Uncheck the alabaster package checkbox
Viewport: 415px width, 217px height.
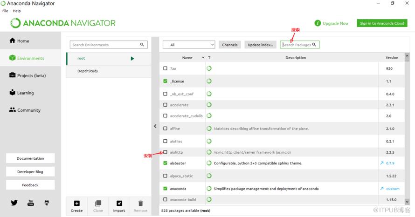coord(166,163)
